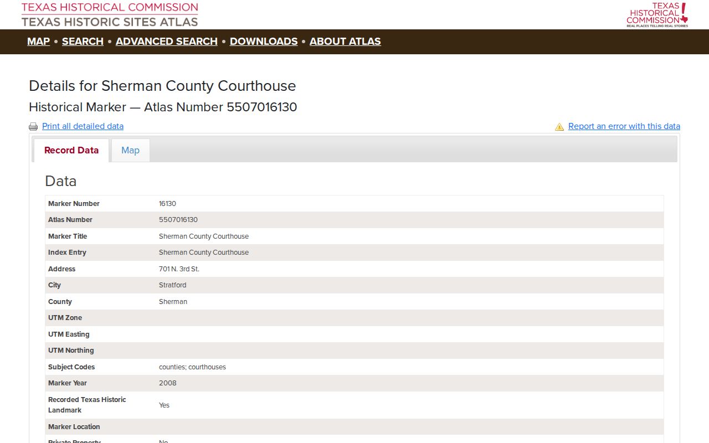This screenshot has width=709, height=443.
Task: Select the address 701 N. 3rd St.
Action: click(x=179, y=269)
